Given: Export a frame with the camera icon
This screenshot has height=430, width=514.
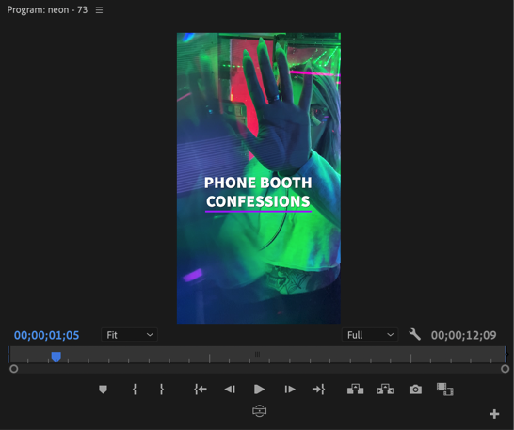Looking at the screenshot, I should click(x=415, y=390).
